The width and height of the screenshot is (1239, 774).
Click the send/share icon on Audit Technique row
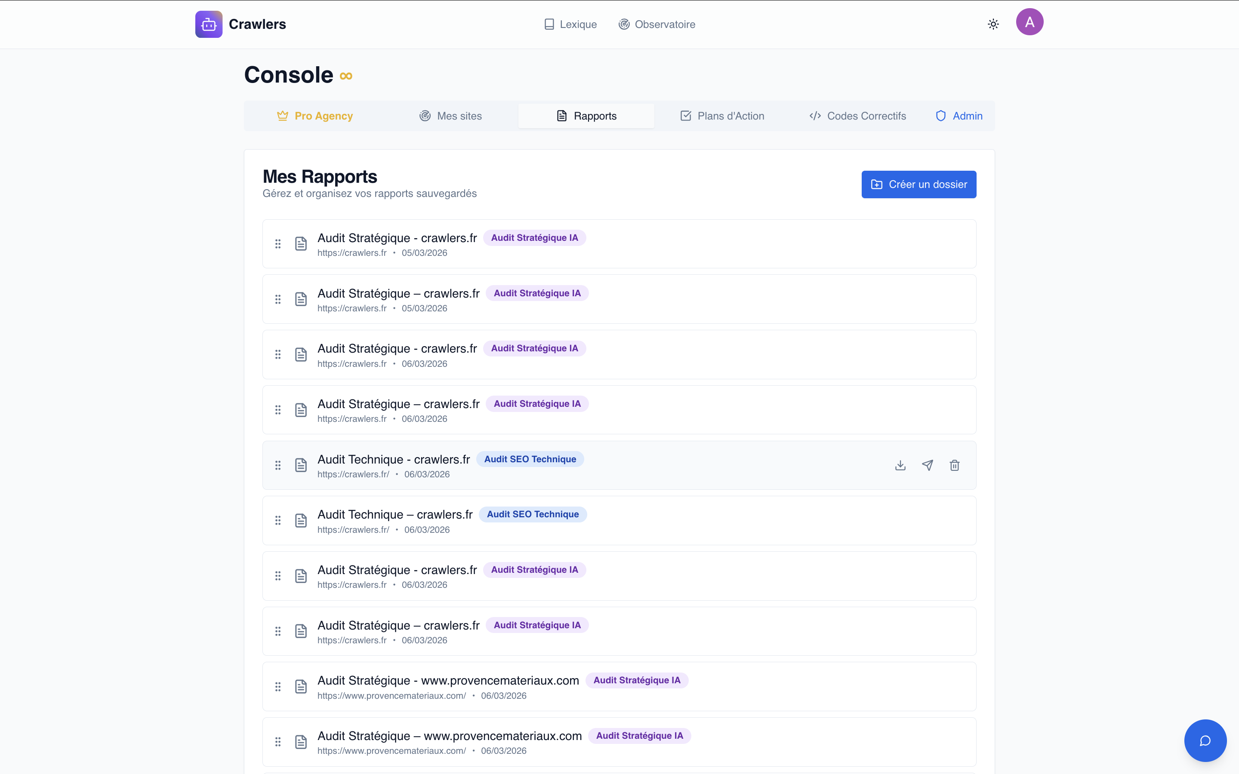pos(928,465)
